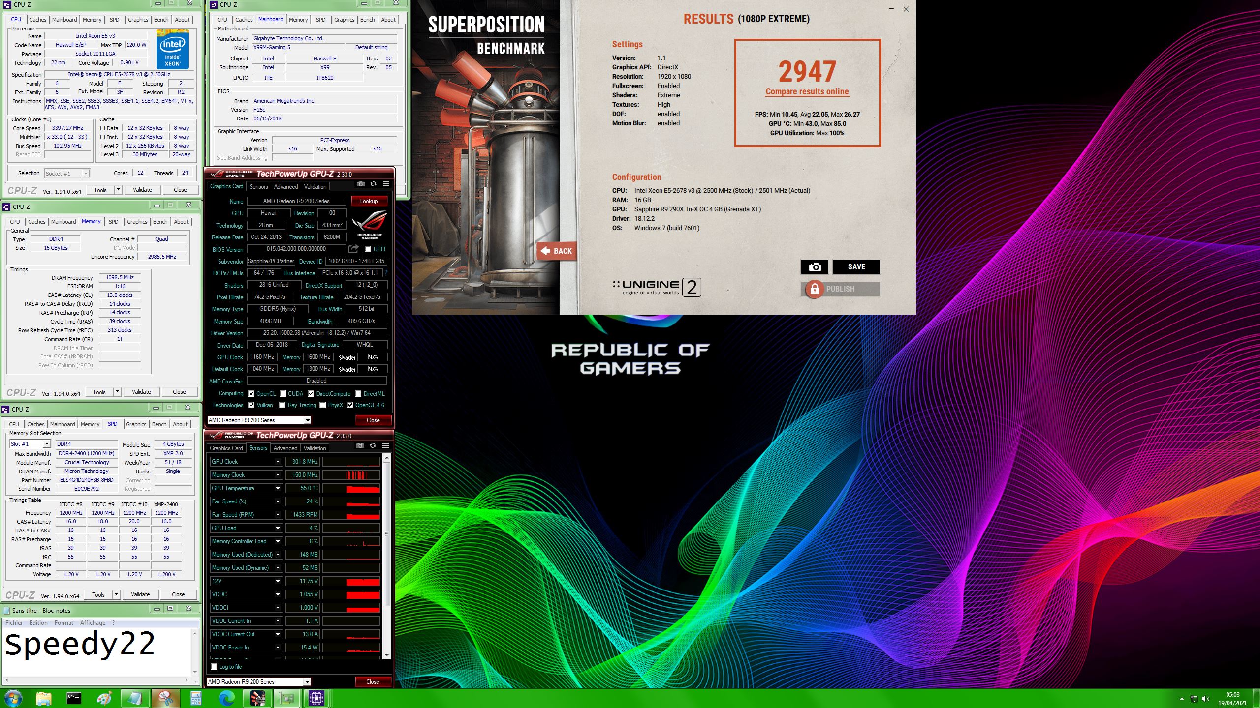Click the Notepad horizontal scrollbar
1260x708 pixels.
click(x=96, y=680)
